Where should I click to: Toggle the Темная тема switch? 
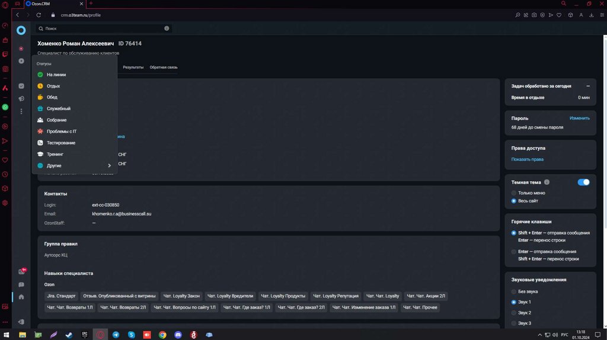click(583, 182)
